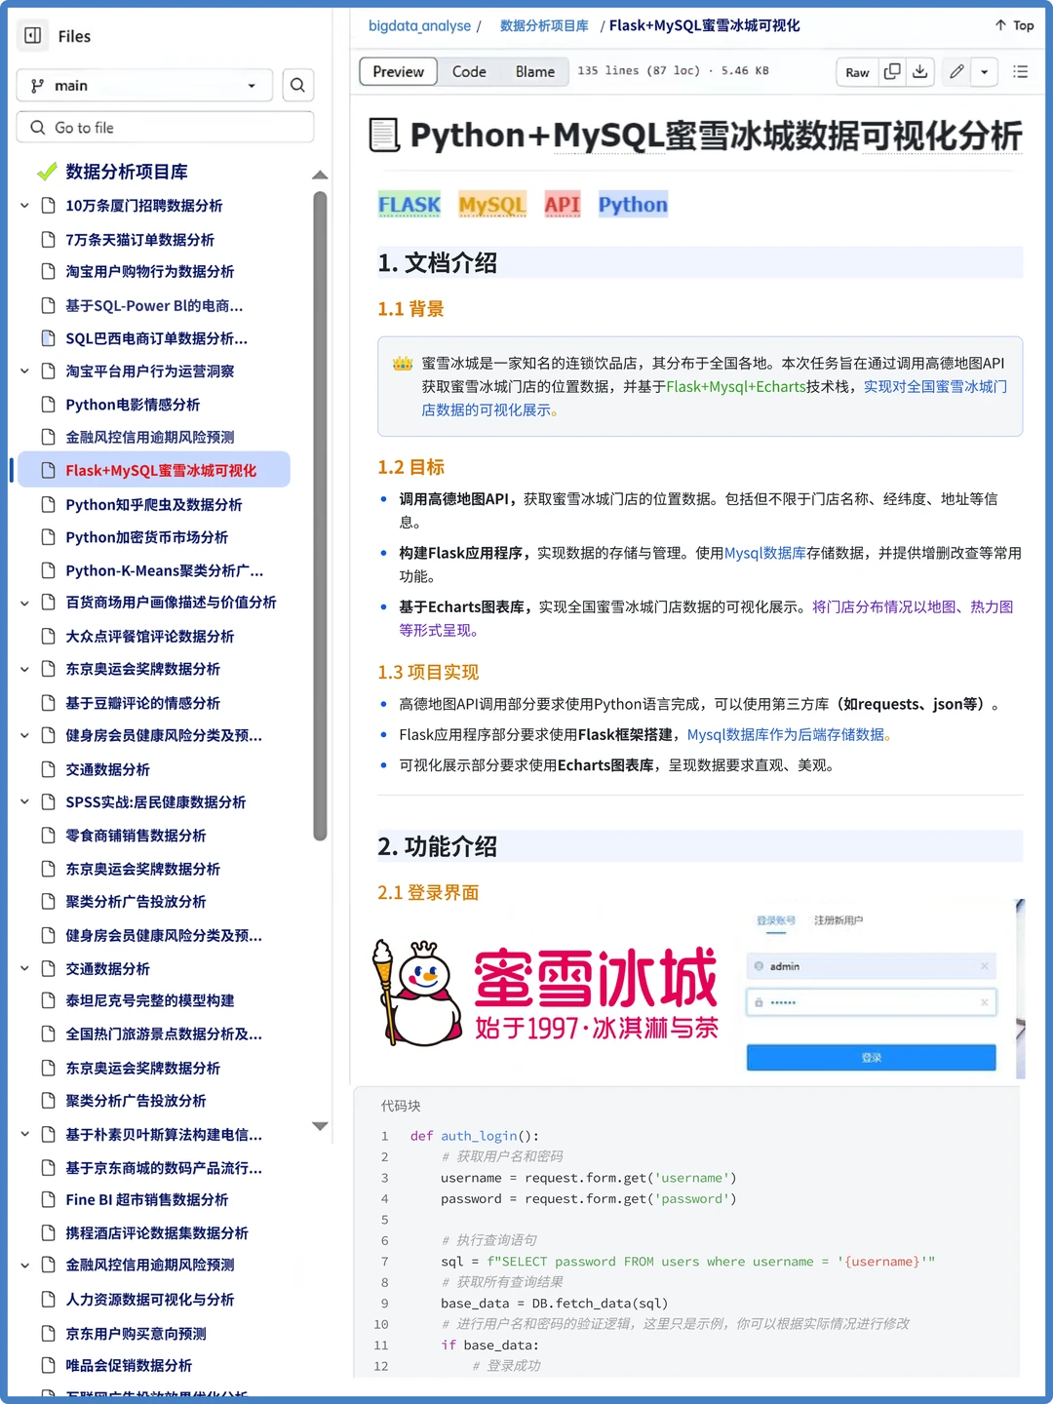Click the file tree scroll up arrow
The width and height of the screenshot is (1053, 1404).
click(320, 175)
